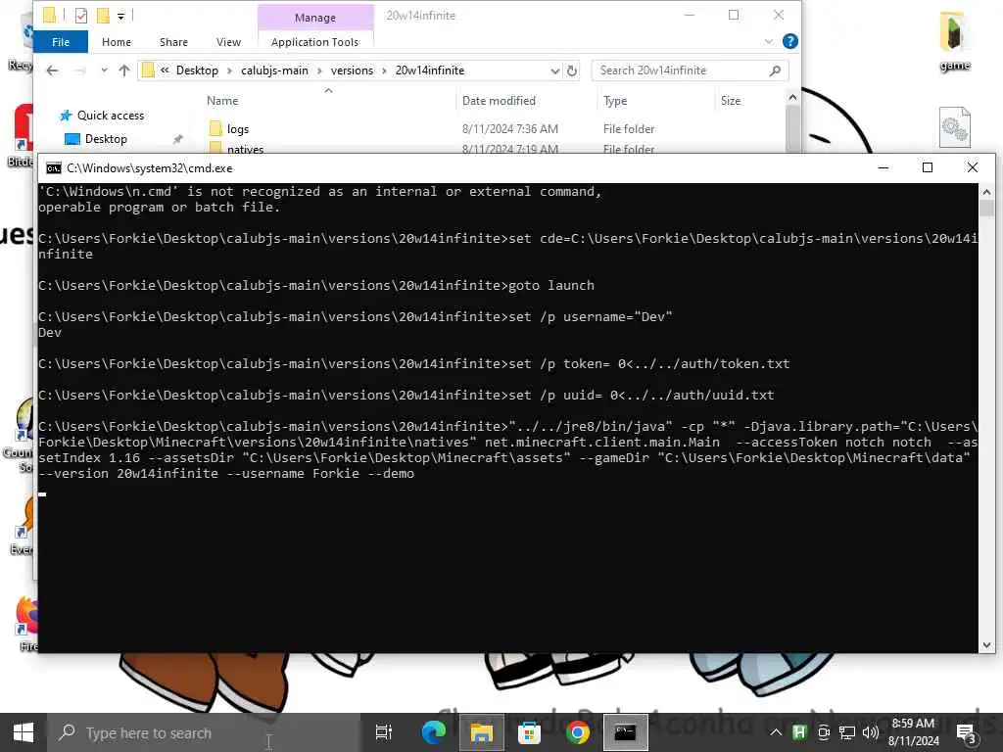The width and height of the screenshot is (1003, 752).
Task: Sort files by Name column
Action: [222, 101]
